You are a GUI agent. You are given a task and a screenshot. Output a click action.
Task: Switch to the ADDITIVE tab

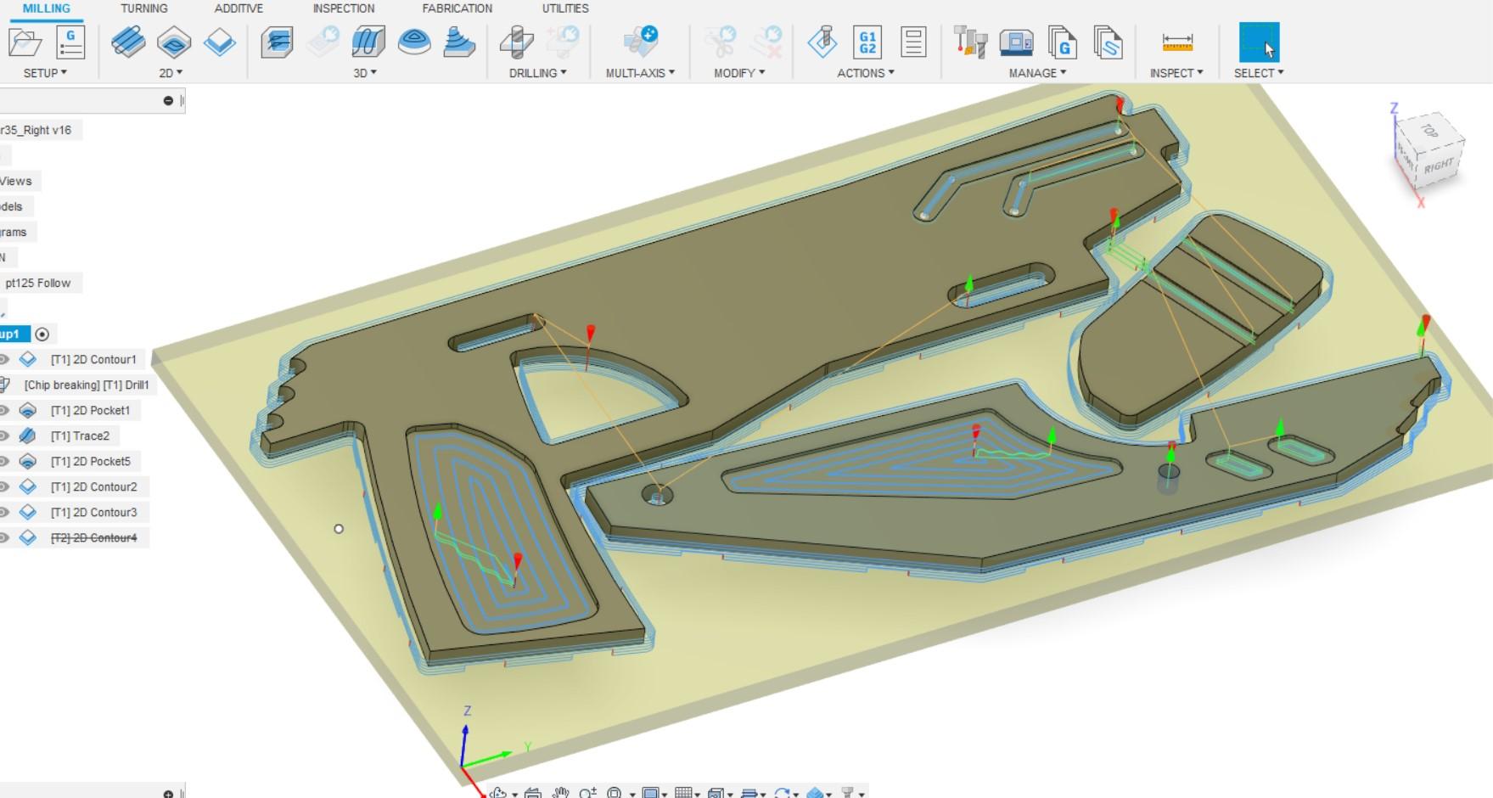239,8
